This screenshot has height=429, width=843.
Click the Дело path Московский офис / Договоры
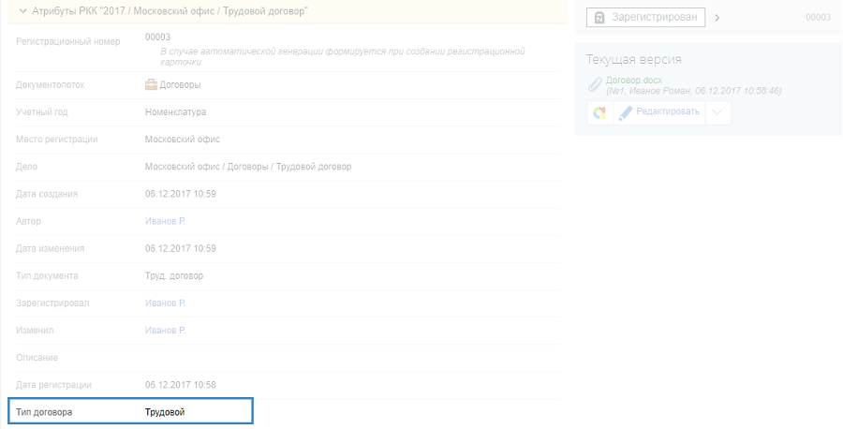coord(248,167)
